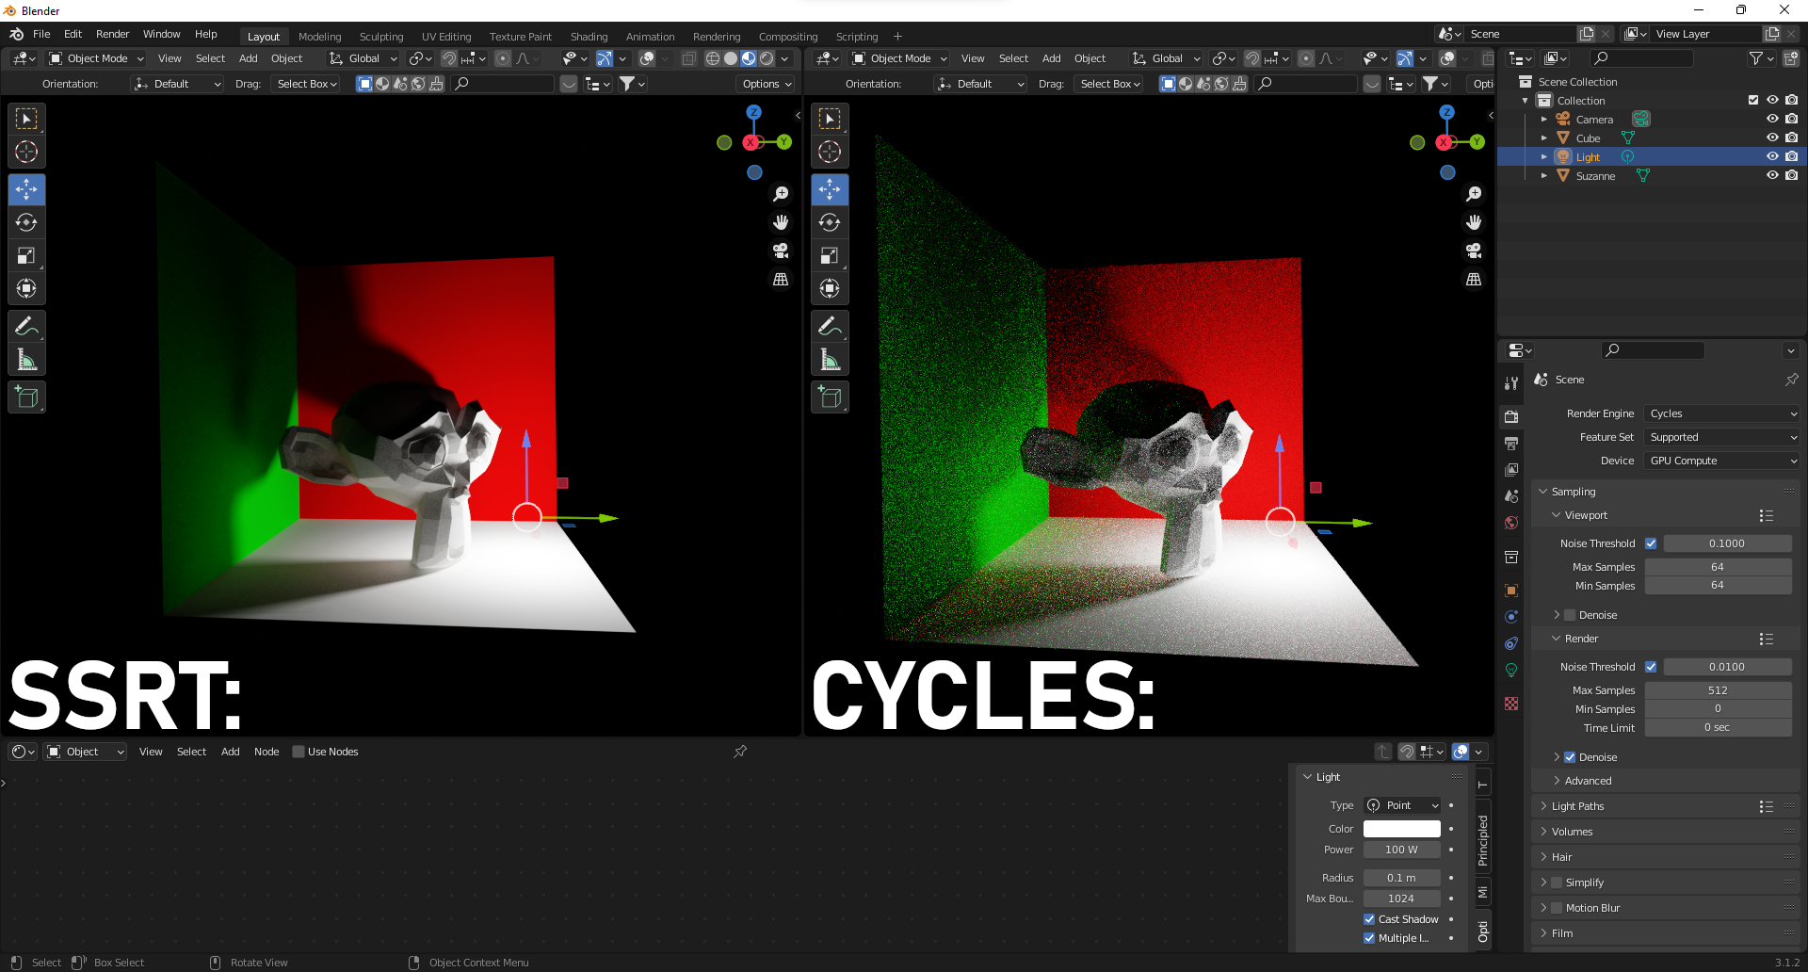Switch the left viewport to rendered shading
Viewport: 1808px width, 972px height.
766,58
